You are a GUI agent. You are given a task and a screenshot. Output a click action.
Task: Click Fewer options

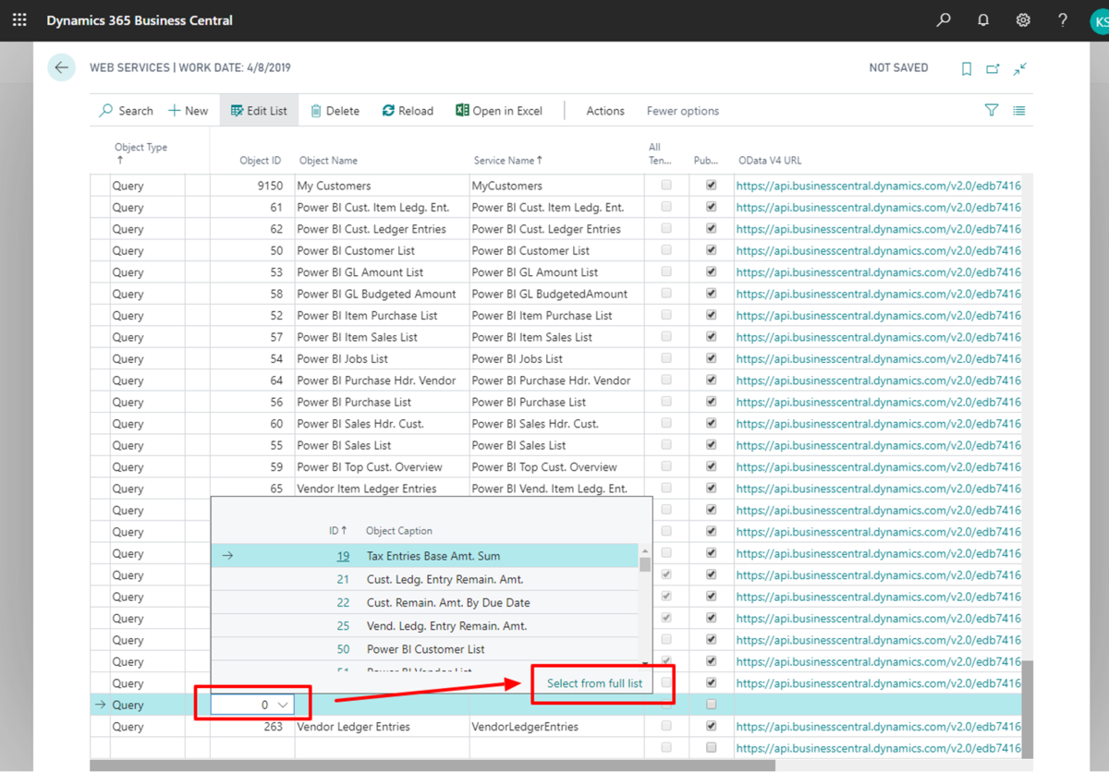pos(683,111)
